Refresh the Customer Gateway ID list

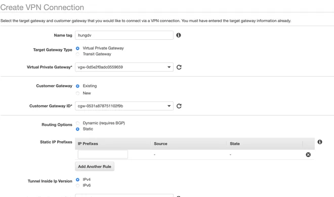[x=179, y=106]
